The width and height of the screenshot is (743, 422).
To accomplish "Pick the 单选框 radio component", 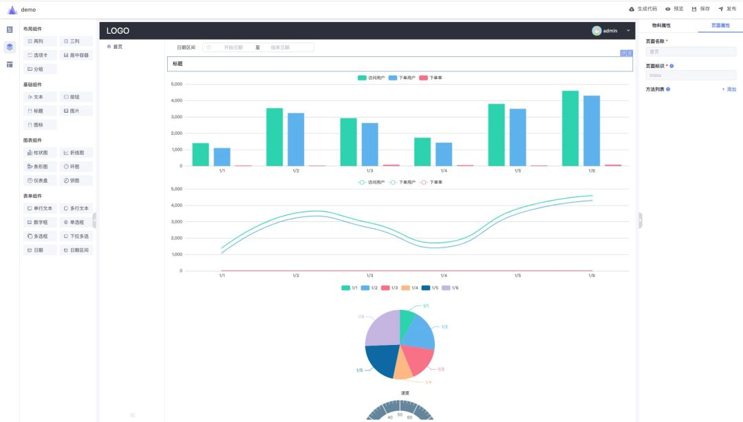I will 76,222.
